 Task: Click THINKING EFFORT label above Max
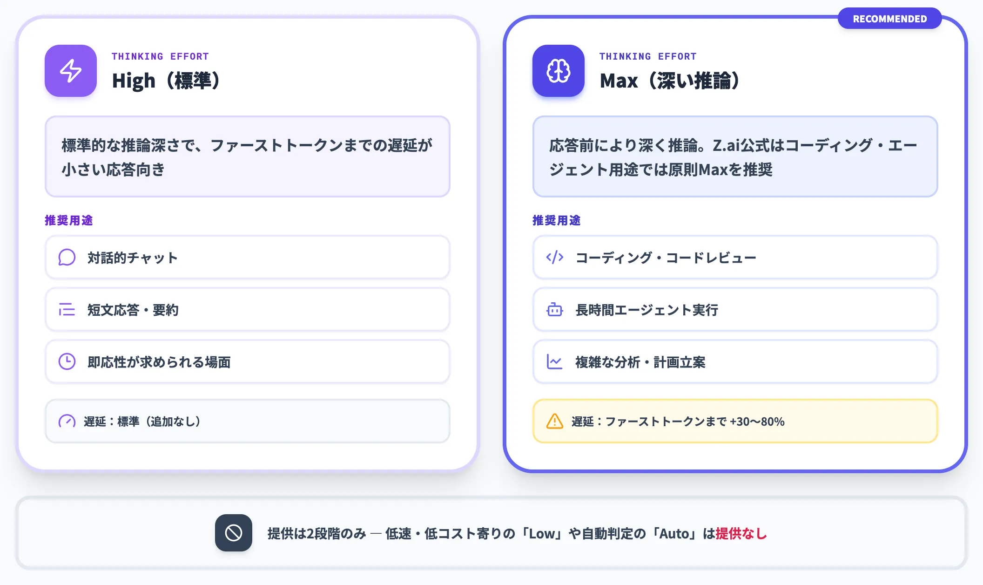click(648, 56)
